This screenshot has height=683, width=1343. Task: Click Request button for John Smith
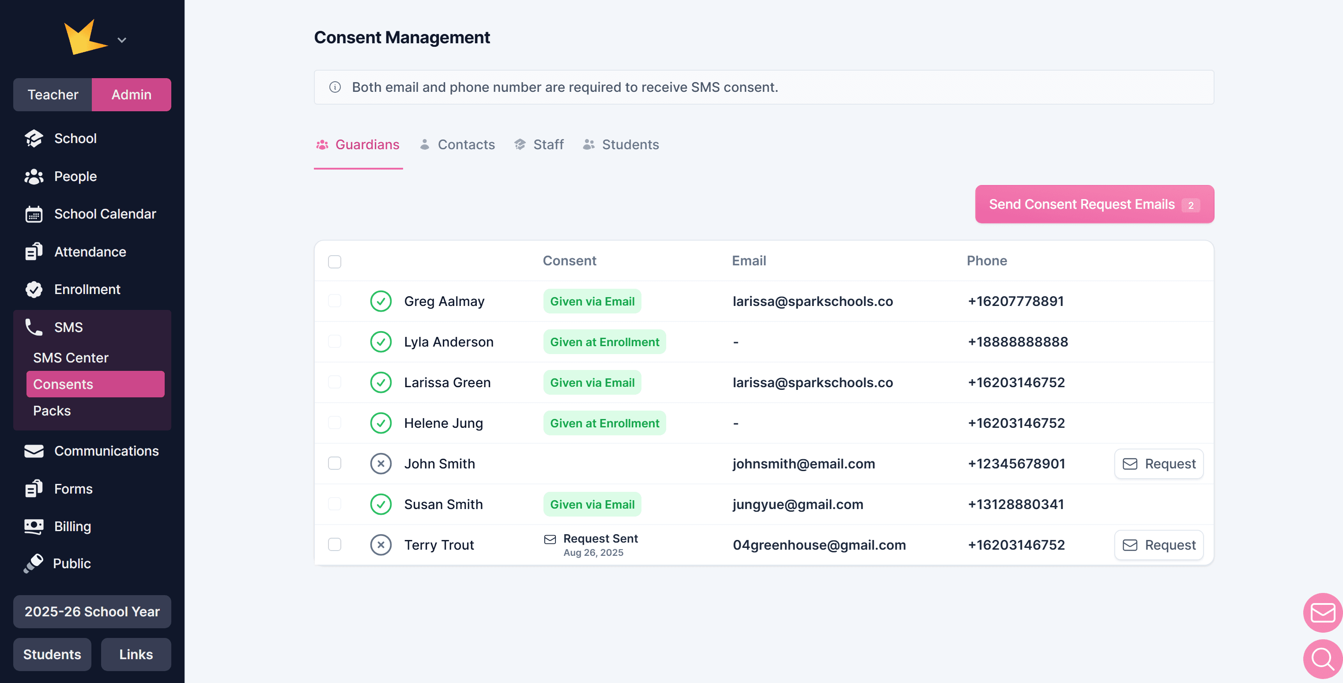click(1158, 464)
